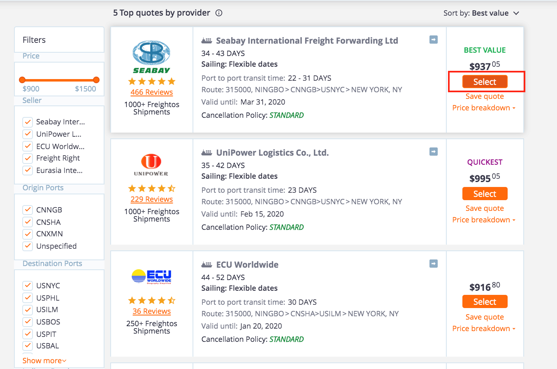Select the ECU Worldwide $916 quote

coord(485,301)
